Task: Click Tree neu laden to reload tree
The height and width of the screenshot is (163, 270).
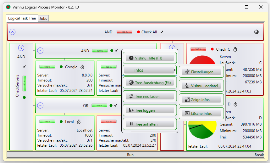Action: click(x=150, y=97)
